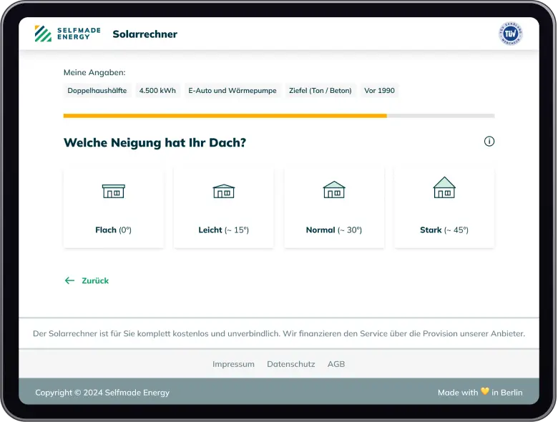Open the Impressum footer link

(233, 364)
